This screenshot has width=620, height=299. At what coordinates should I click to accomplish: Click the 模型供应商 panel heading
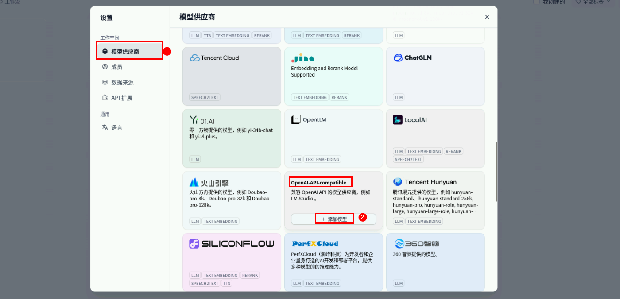pyautogui.click(x=197, y=17)
